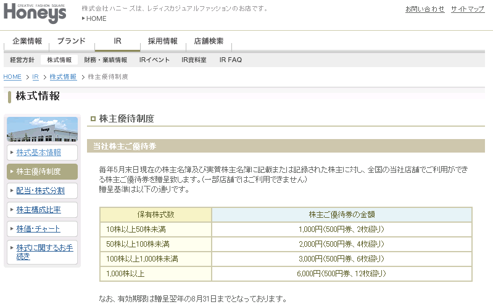Click arrow icon beside 株式基本情報

12,153
